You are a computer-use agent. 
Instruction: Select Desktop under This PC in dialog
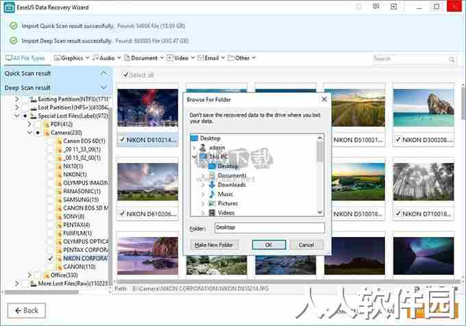pyautogui.click(x=228, y=166)
